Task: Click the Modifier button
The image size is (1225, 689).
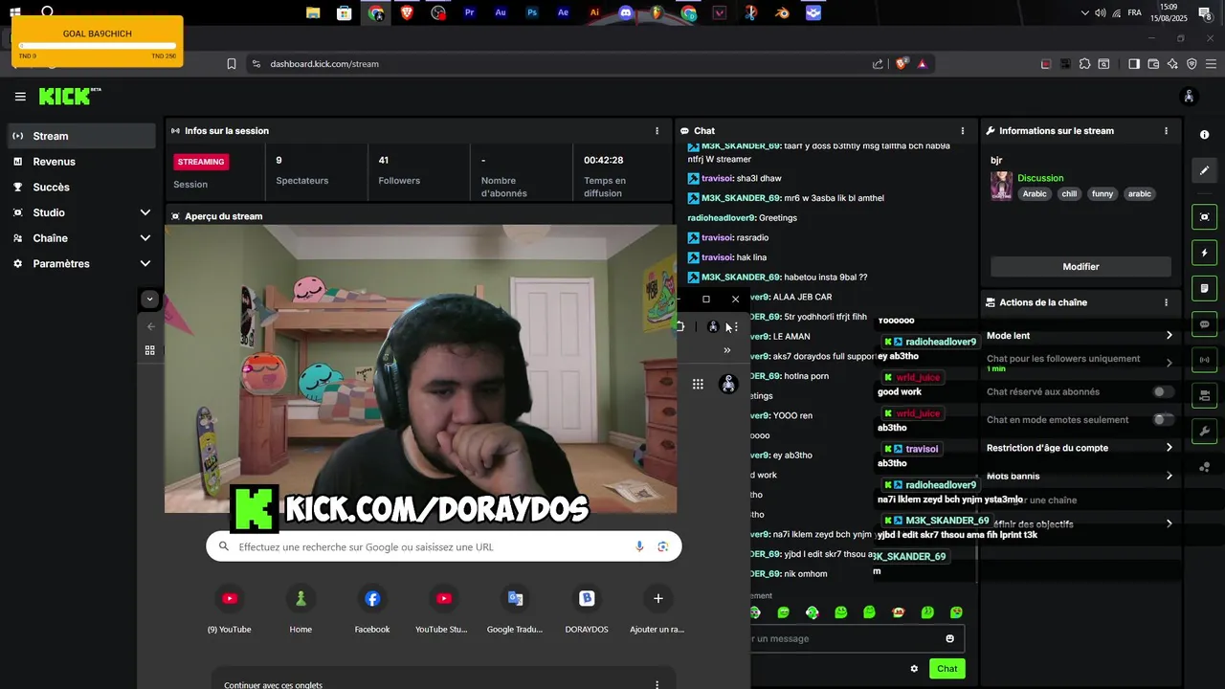Action: [x=1080, y=267]
